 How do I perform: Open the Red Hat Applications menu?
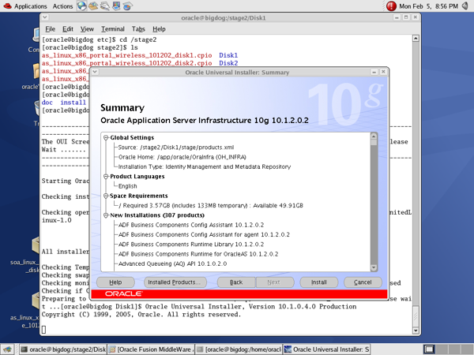(x=24, y=6)
